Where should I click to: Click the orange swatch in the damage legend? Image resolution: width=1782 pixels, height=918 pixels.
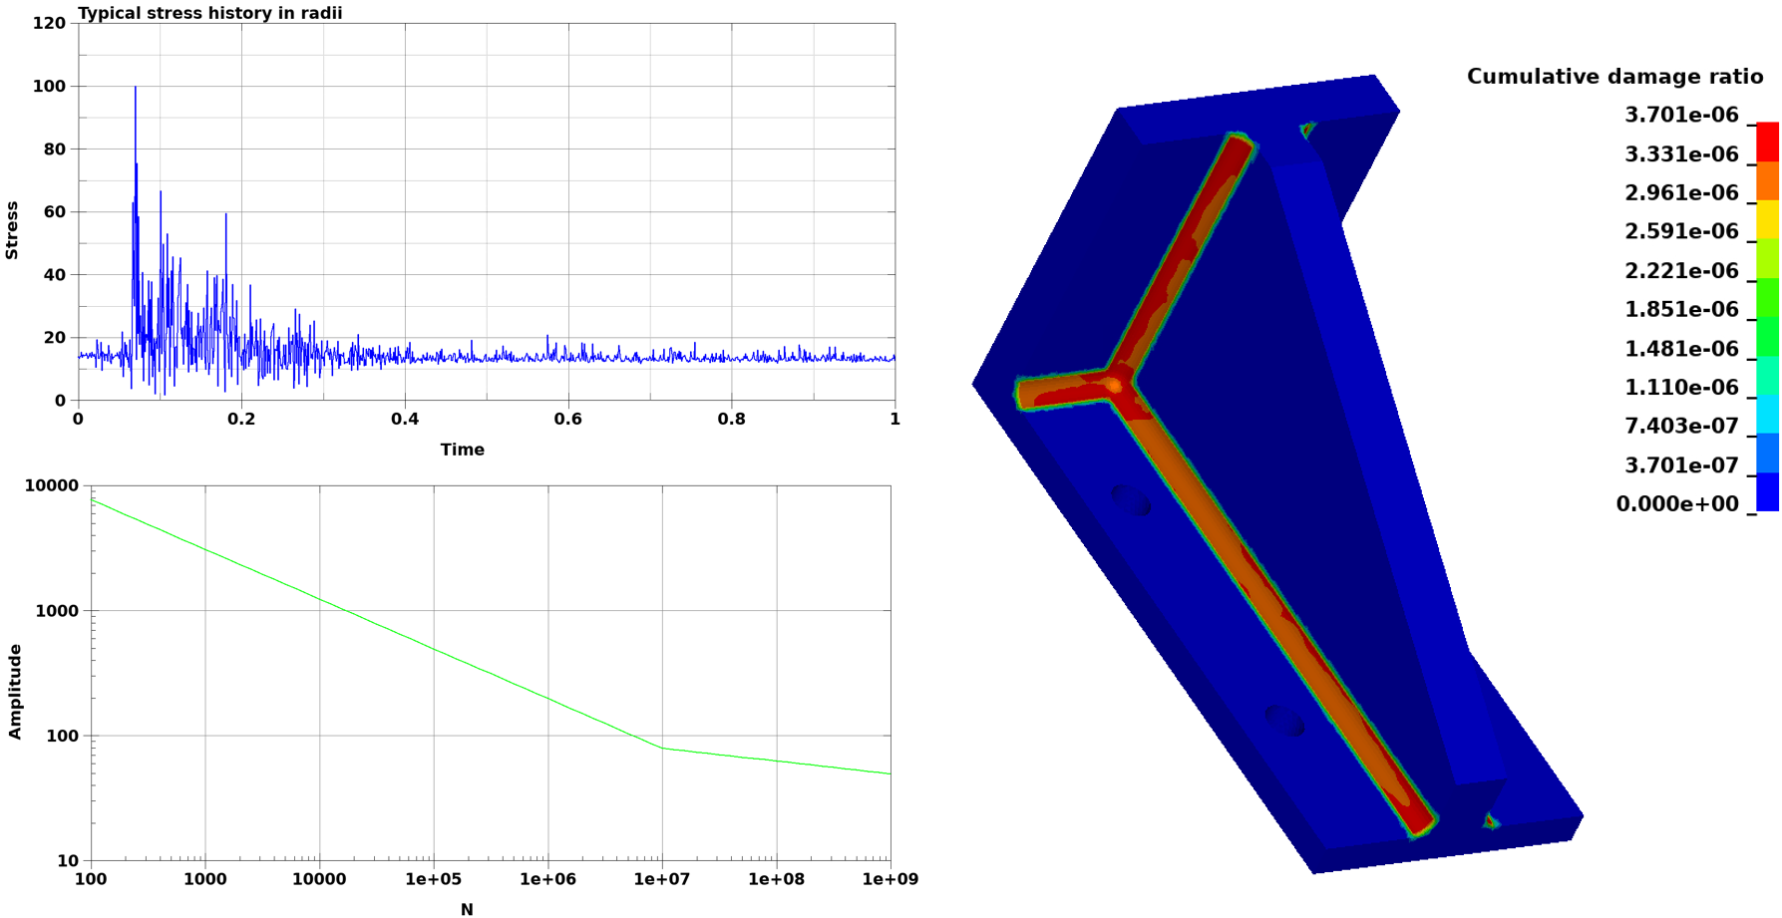(1767, 180)
